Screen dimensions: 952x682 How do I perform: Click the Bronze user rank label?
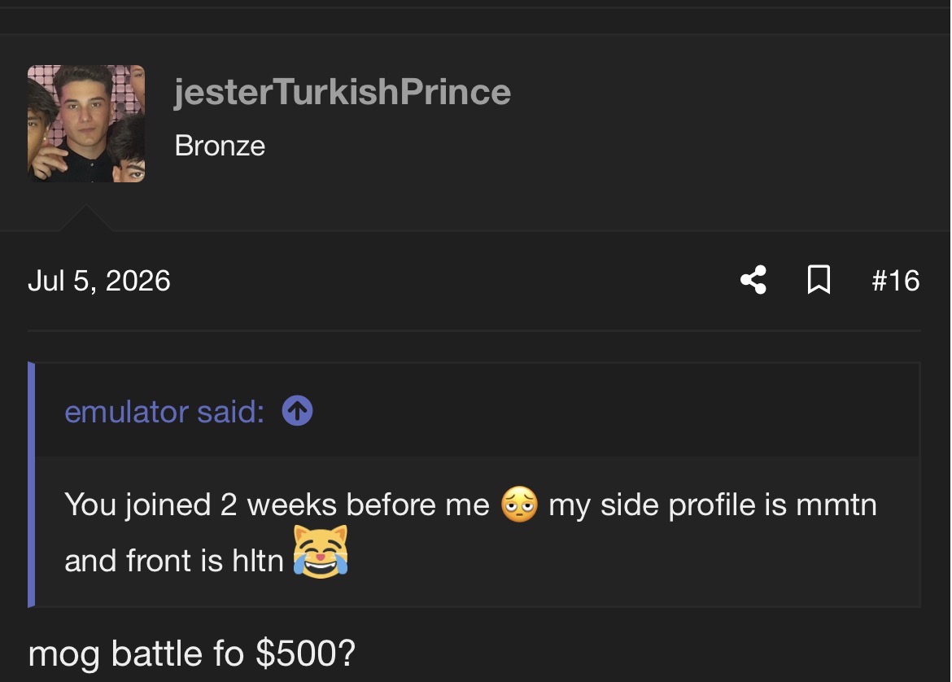pos(220,146)
